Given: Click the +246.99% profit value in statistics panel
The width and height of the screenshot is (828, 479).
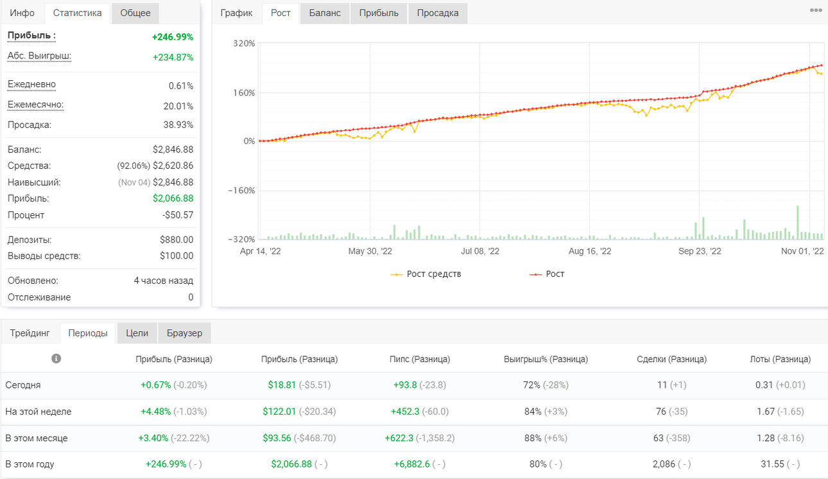Looking at the screenshot, I should point(173,37).
